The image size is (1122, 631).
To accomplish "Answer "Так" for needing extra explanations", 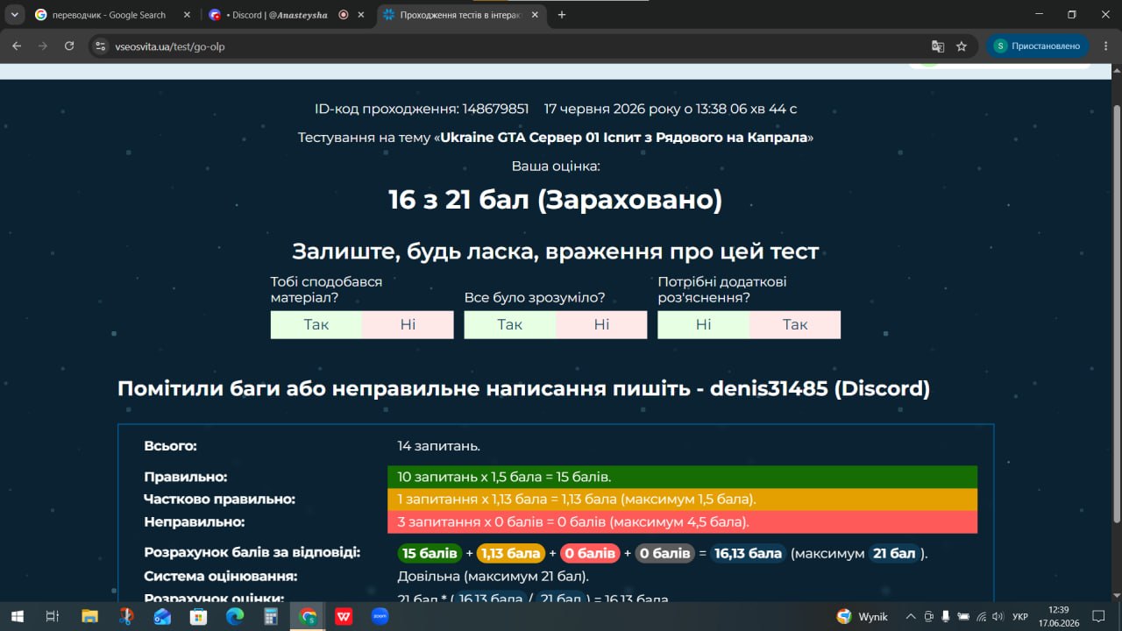I will pyautogui.click(x=795, y=324).
